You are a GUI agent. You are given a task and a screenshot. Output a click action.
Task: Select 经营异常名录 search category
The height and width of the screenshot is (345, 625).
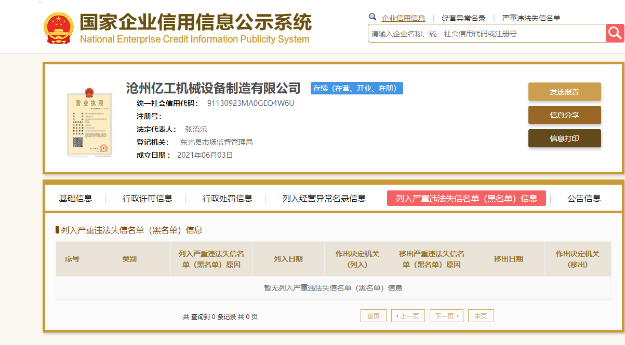(463, 18)
